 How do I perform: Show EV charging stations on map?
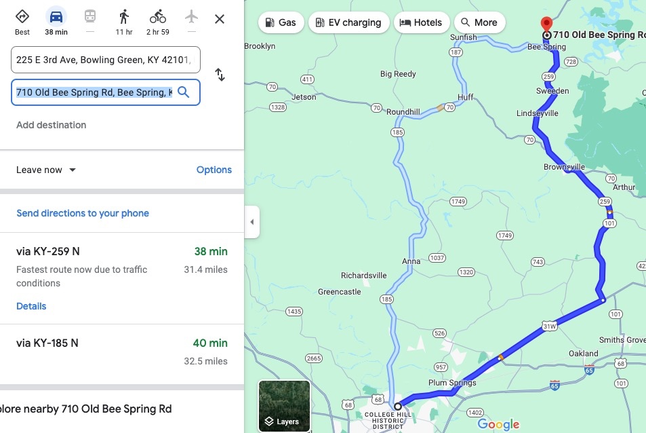coord(348,22)
